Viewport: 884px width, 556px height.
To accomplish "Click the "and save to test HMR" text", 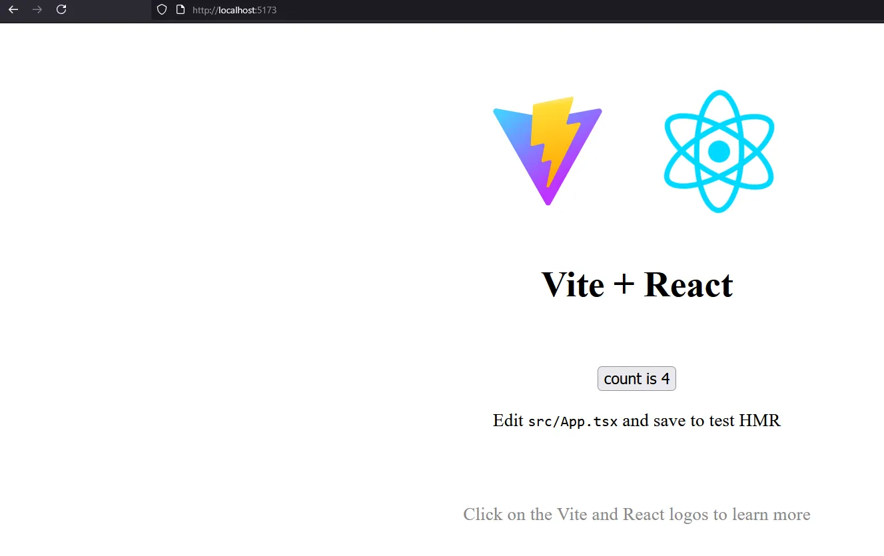I will point(701,421).
